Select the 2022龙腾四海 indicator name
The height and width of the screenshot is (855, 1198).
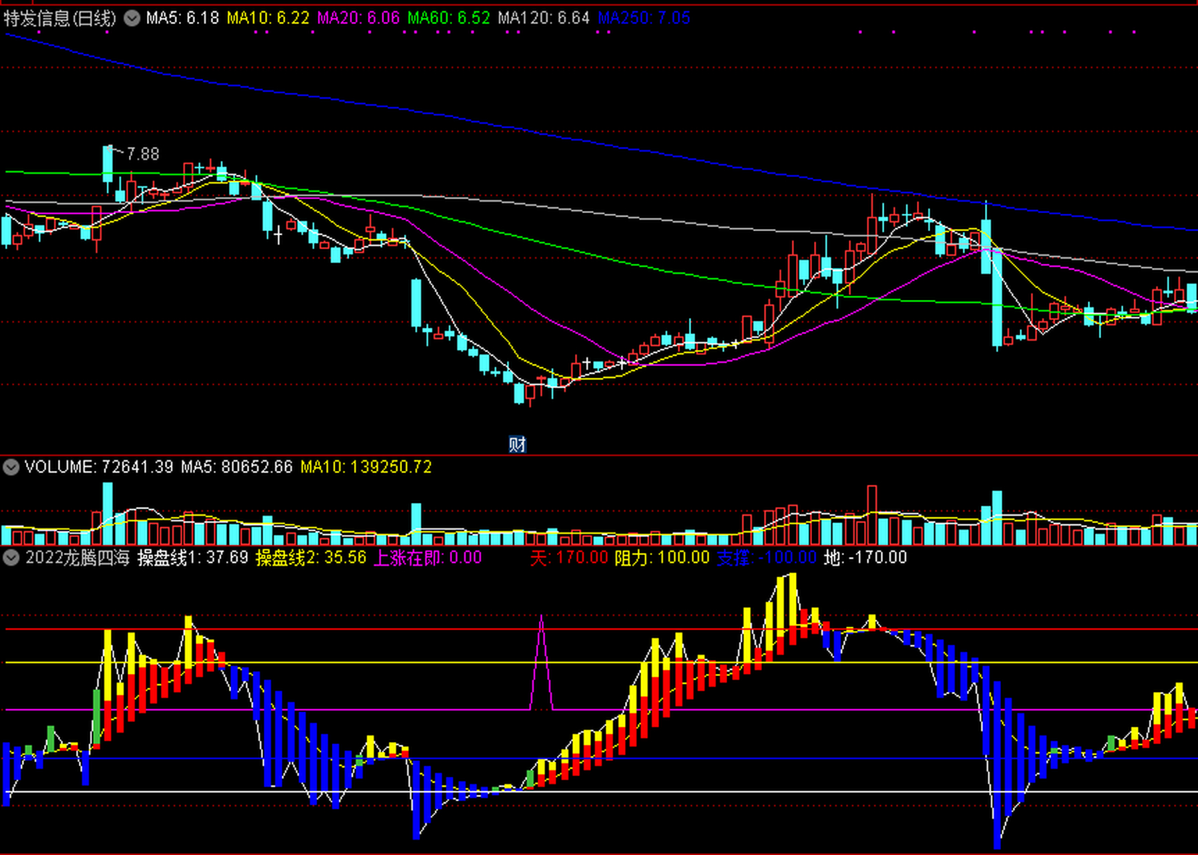(x=77, y=558)
